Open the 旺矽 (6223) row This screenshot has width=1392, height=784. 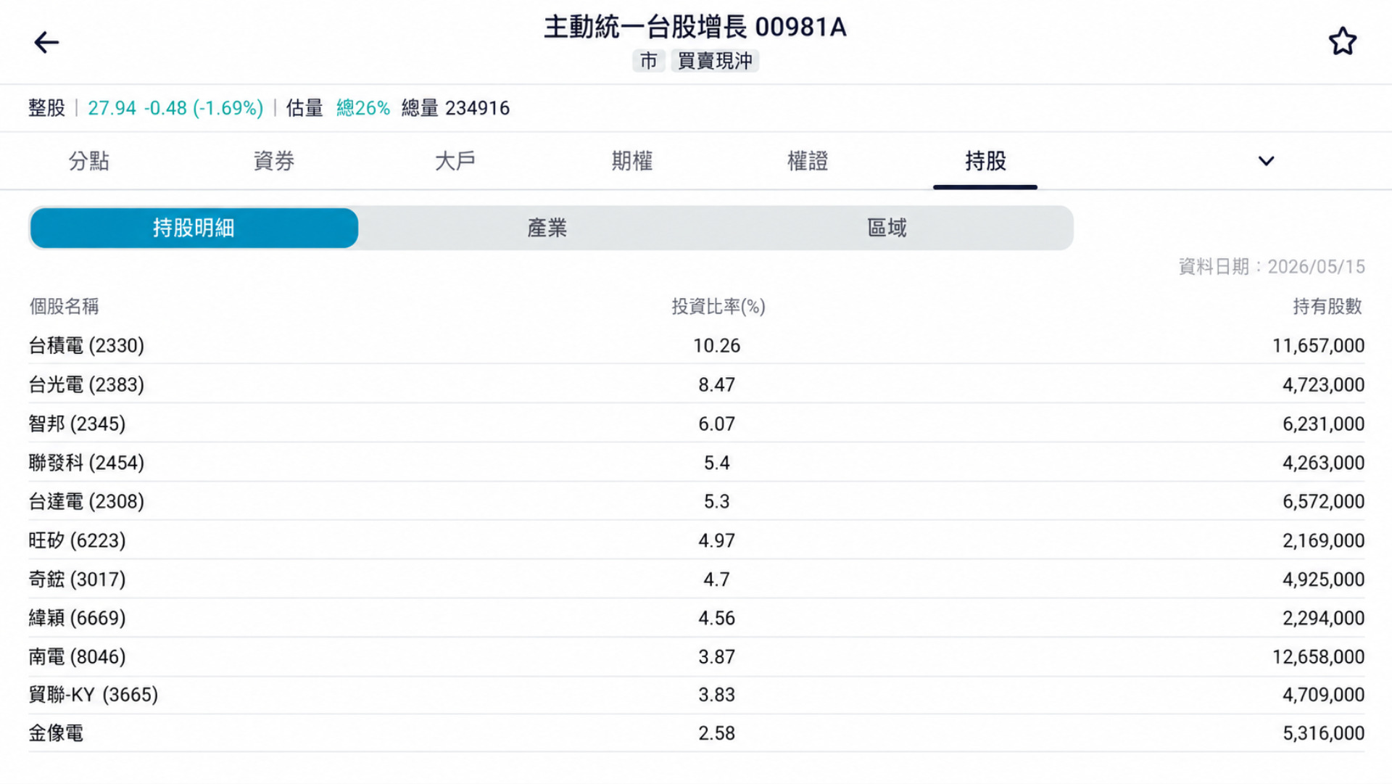[696, 540]
